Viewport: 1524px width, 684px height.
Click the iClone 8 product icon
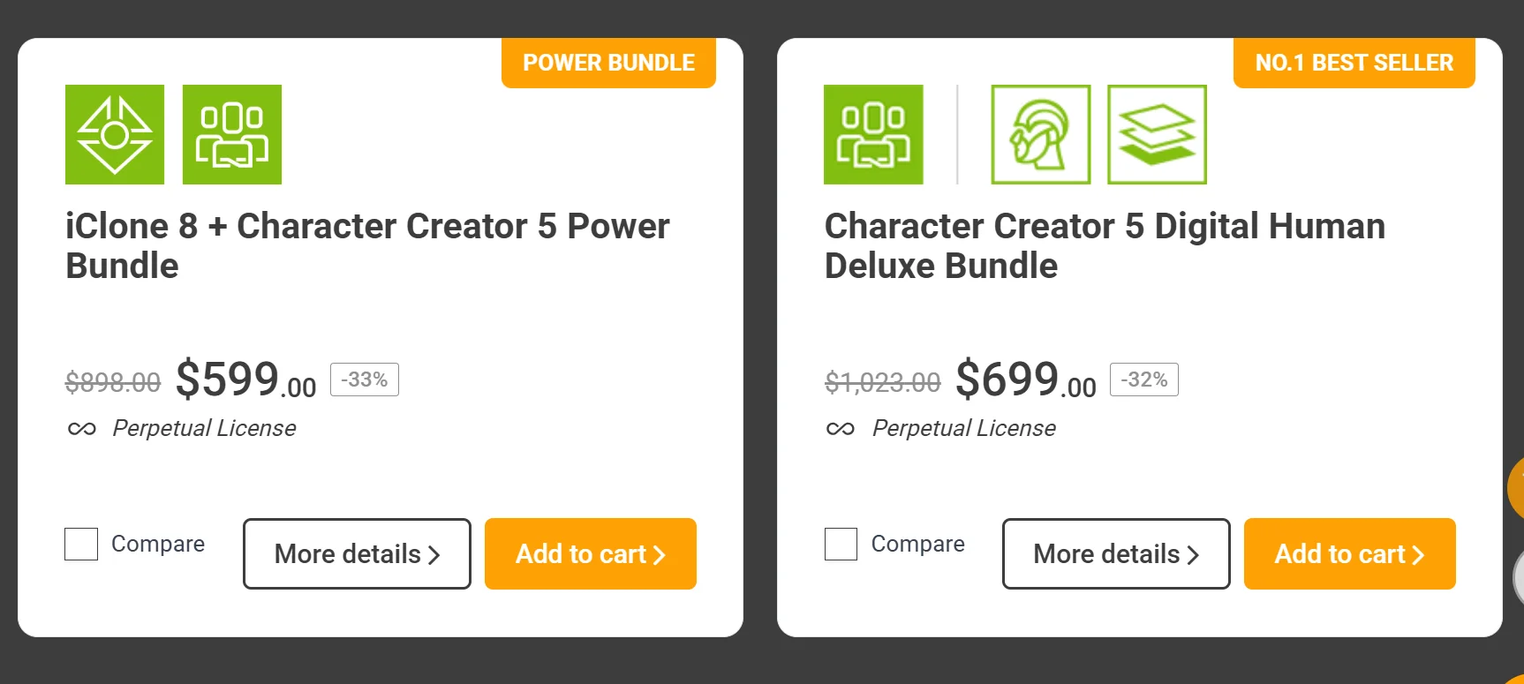click(x=115, y=134)
